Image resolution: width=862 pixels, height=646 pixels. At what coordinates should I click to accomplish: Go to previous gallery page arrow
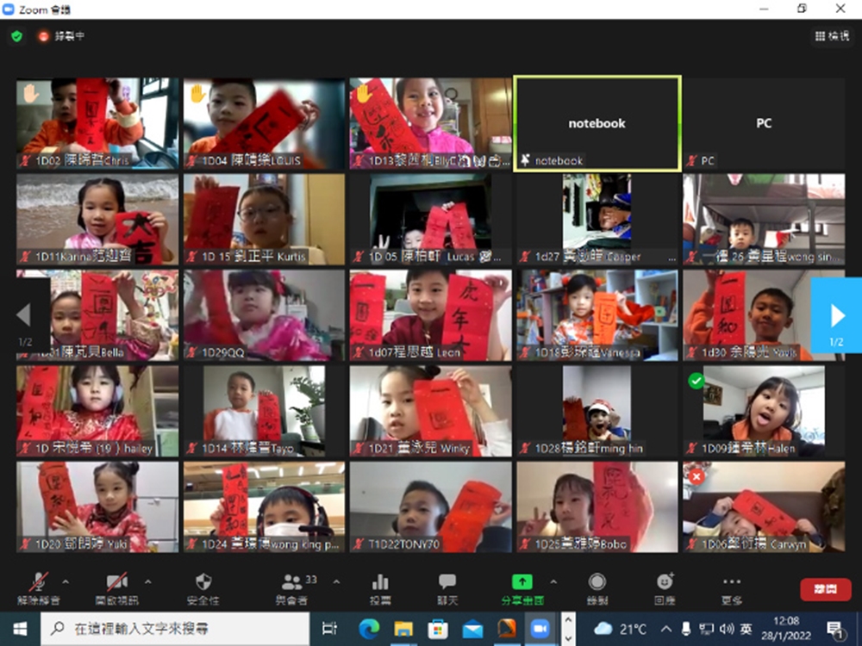tap(24, 315)
